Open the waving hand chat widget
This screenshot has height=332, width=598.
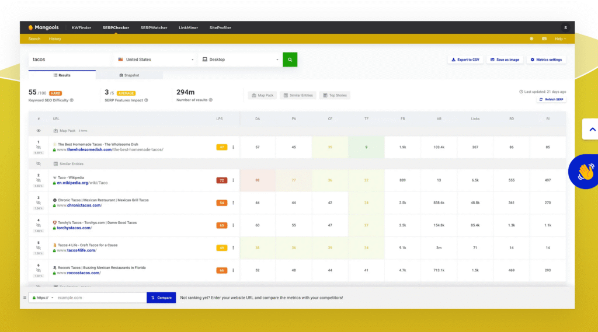(x=585, y=172)
